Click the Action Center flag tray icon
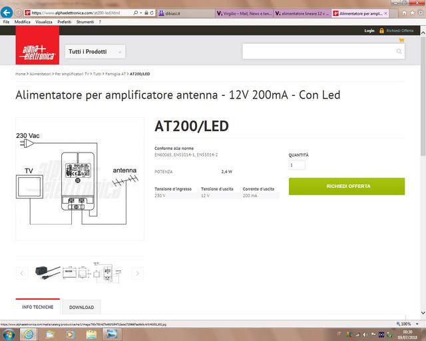Viewport: 426px width, 341px height. coord(373,334)
